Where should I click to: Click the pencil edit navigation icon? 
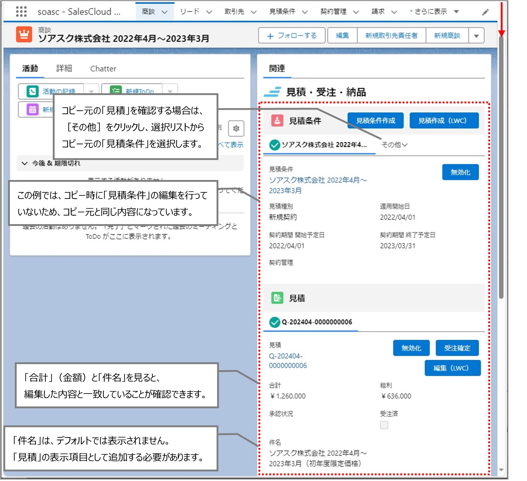(485, 12)
